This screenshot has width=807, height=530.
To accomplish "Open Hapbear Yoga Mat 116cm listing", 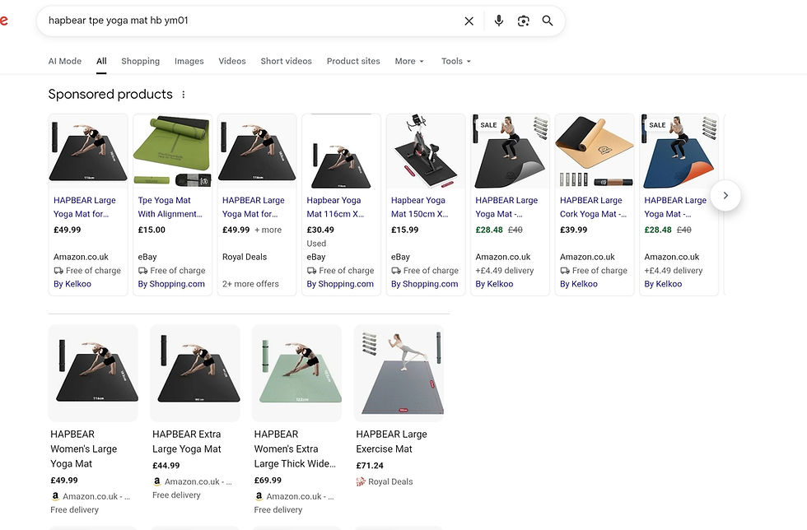I will [x=335, y=207].
